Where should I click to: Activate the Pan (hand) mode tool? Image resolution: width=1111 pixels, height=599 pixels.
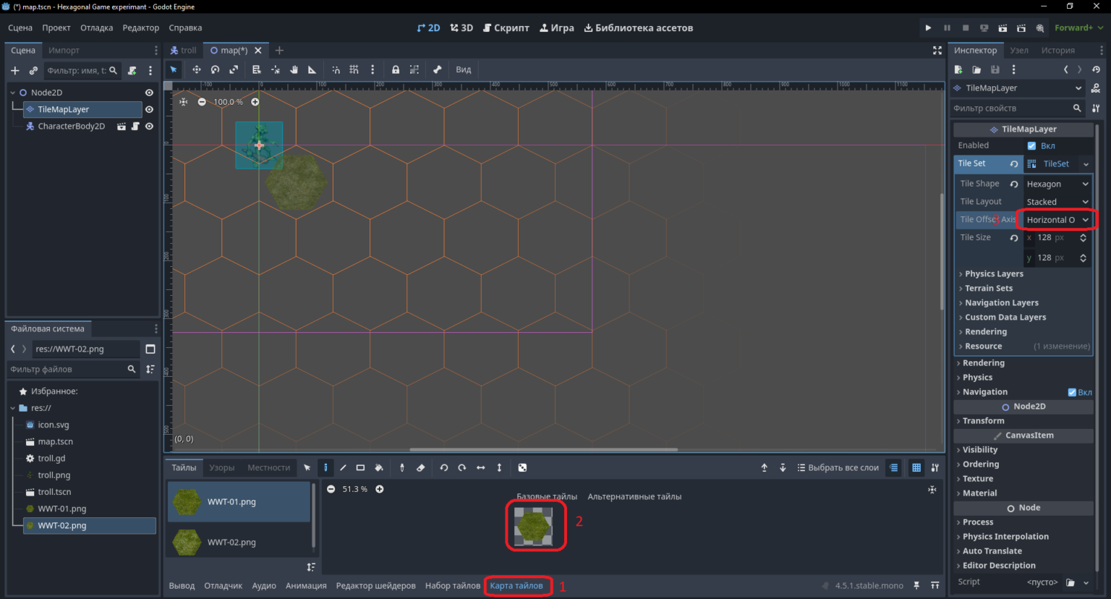pyautogui.click(x=294, y=69)
